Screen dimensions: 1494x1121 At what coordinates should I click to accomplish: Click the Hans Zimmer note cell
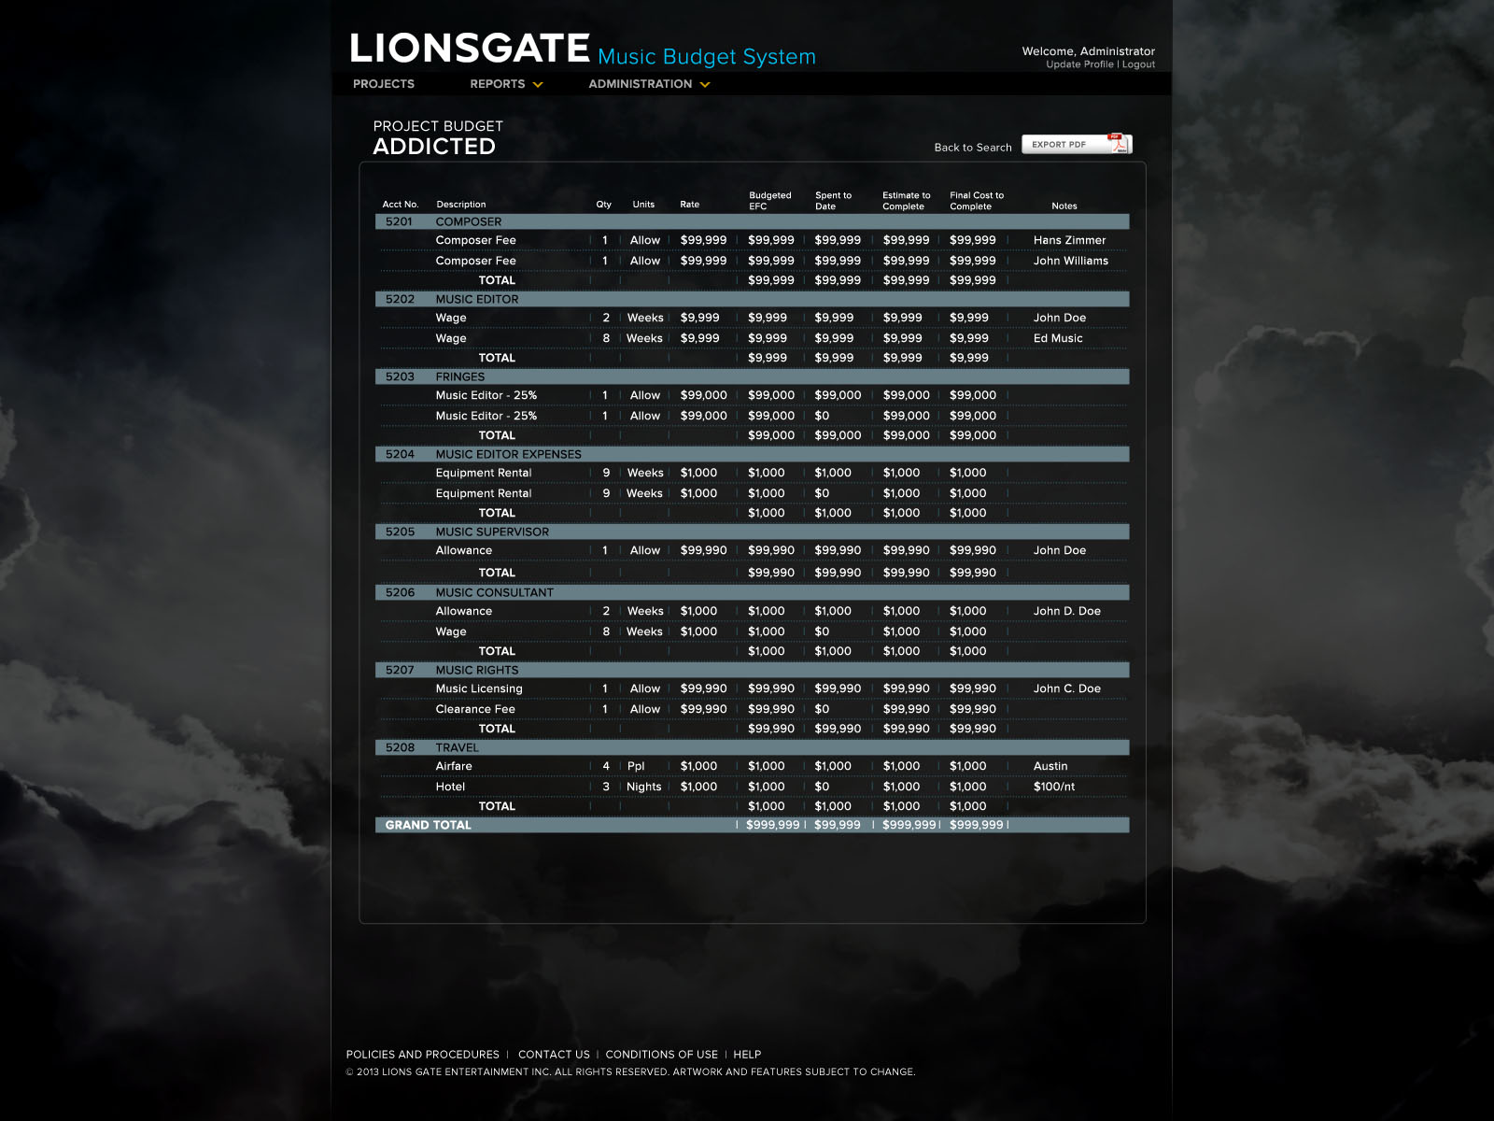coord(1069,241)
